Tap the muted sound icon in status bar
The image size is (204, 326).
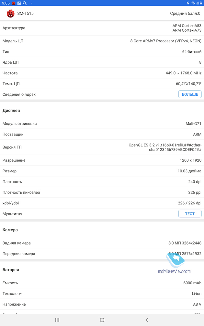pos(188,3)
